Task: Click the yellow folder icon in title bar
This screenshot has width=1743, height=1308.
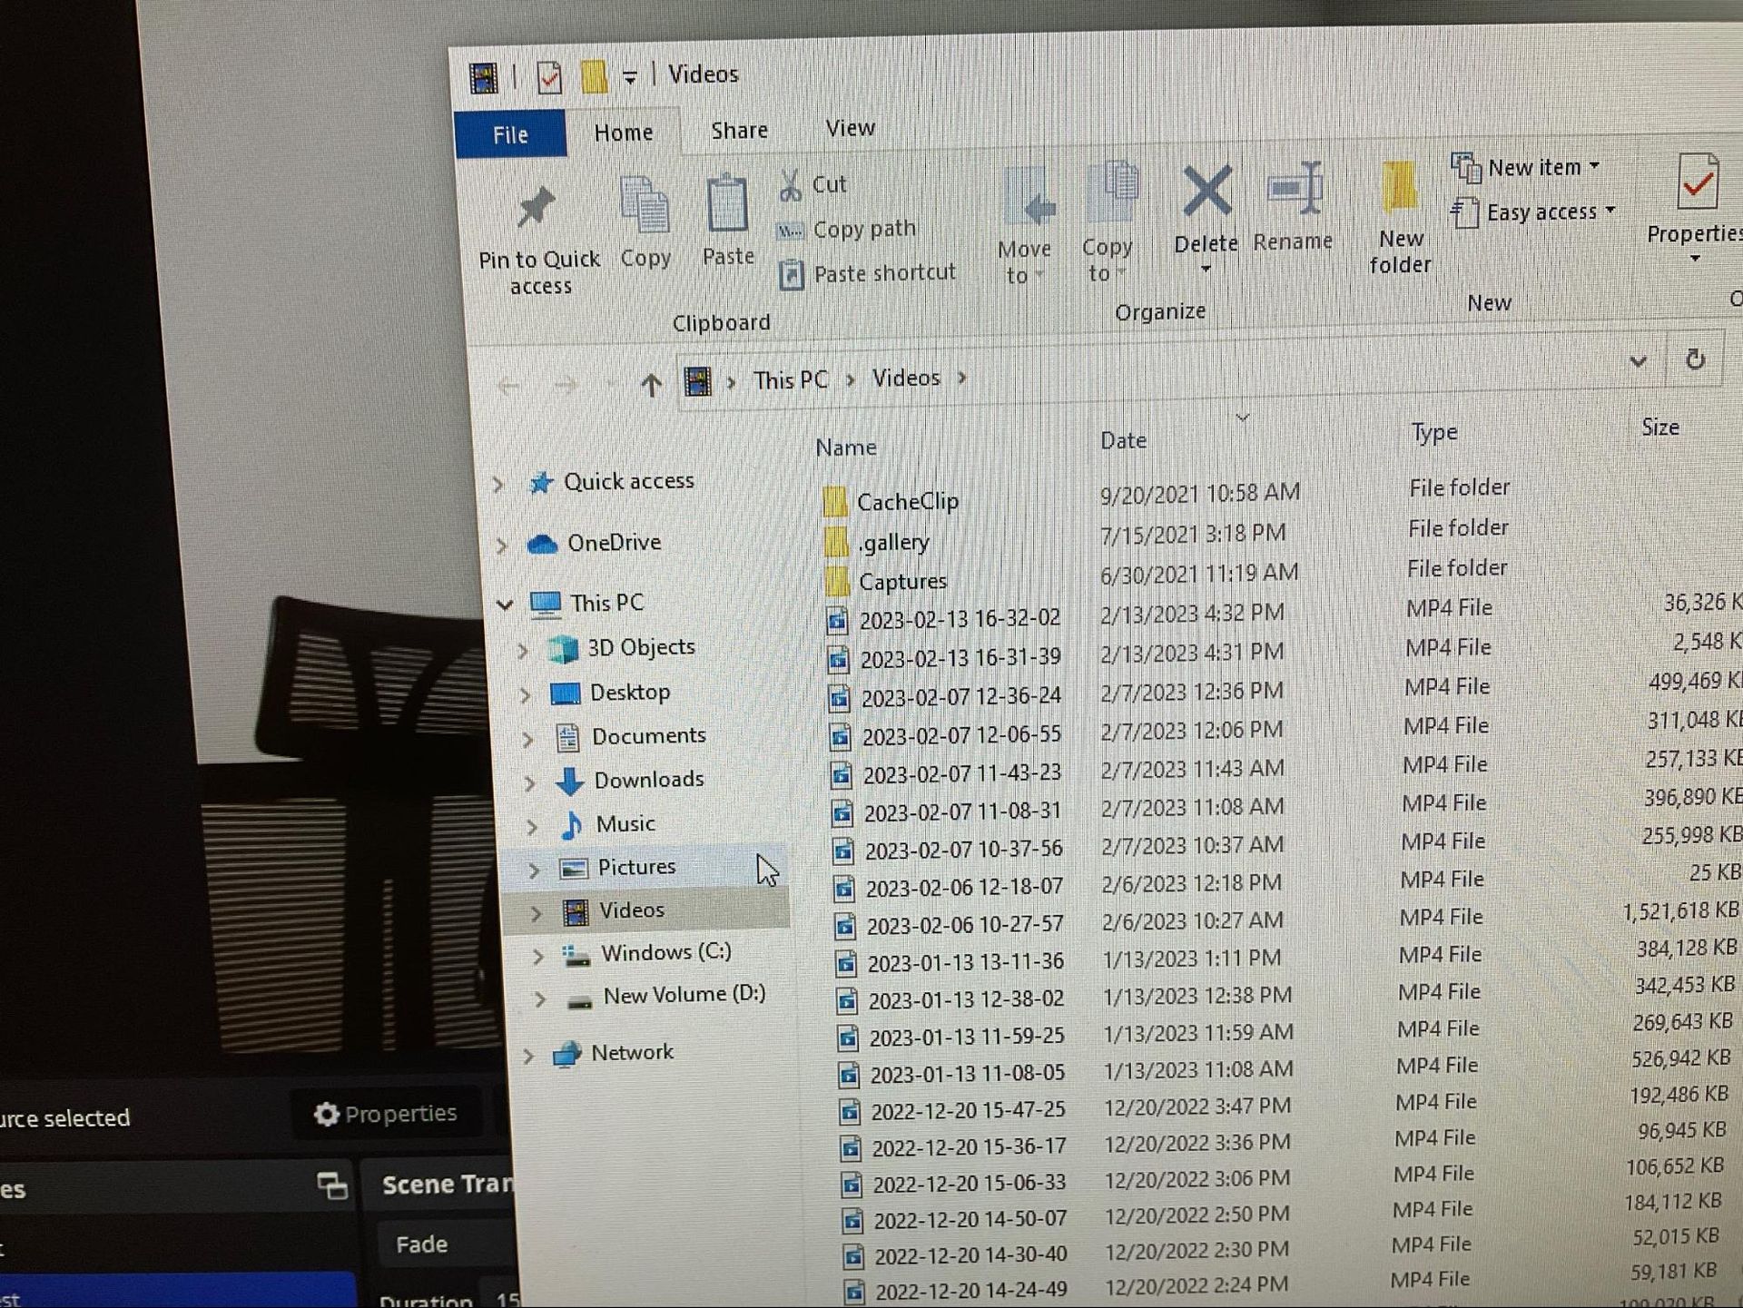Action: click(x=594, y=76)
